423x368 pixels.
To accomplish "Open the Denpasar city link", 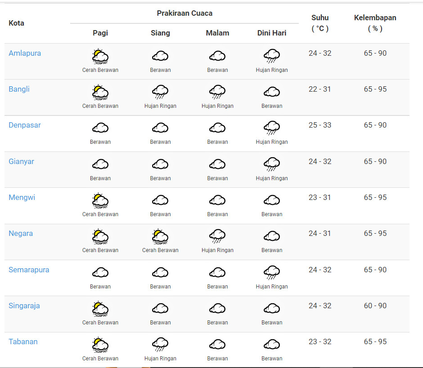I will pos(25,125).
